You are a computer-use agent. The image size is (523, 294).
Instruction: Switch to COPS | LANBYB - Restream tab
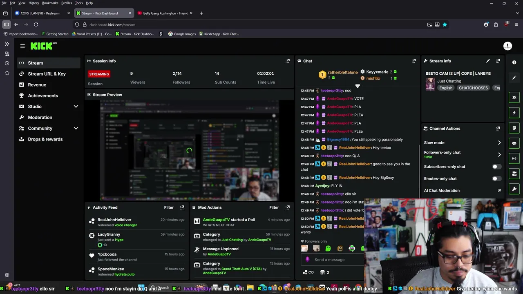point(42,13)
